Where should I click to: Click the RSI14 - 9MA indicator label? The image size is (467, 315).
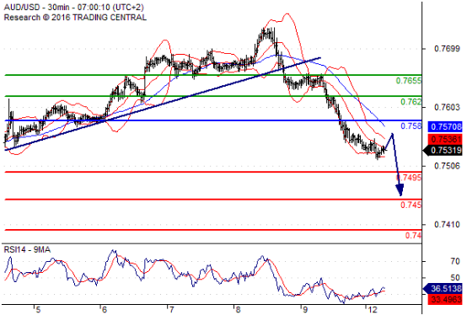coord(27,249)
